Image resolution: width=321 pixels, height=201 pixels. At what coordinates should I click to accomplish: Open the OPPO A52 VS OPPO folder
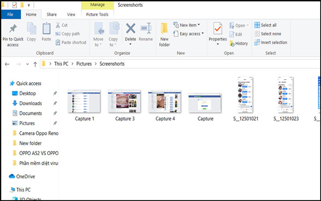tap(35, 153)
